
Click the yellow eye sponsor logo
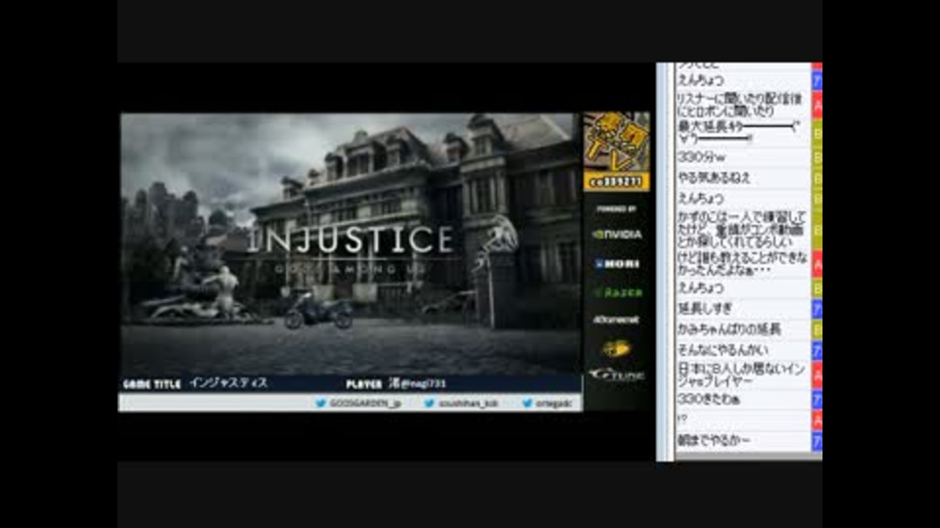pyautogui.click(x=616, y=348)
